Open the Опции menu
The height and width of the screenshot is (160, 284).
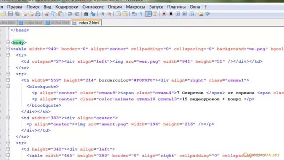(114, 7)
